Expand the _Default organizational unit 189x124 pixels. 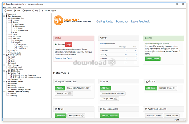(x=9, y=20)
